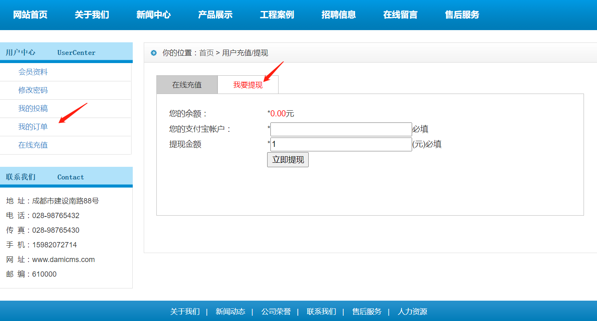Click the 立即提现 withdraw button
The image size is (597, 321).
tap(288, 159)
